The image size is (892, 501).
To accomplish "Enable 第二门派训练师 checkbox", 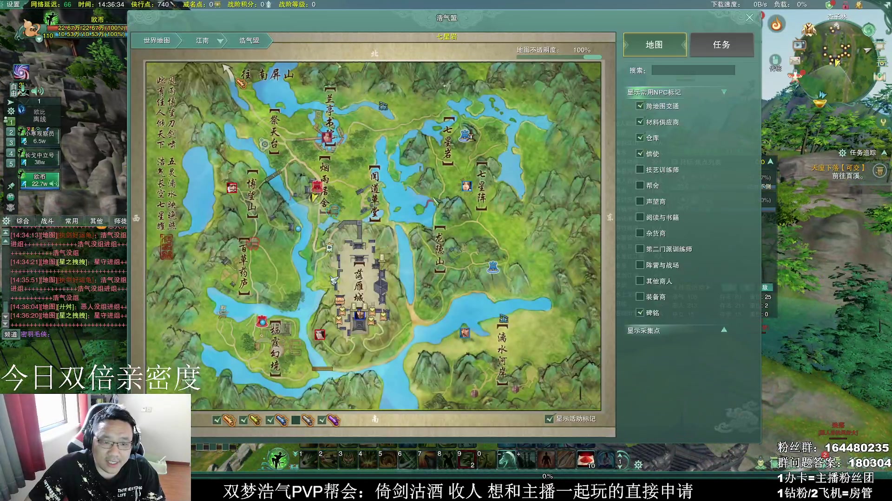I will [640, 249].
